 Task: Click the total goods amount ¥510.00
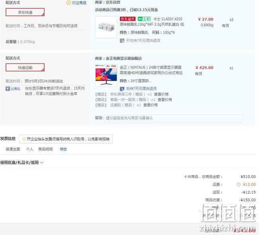click(x=248, y=177)
